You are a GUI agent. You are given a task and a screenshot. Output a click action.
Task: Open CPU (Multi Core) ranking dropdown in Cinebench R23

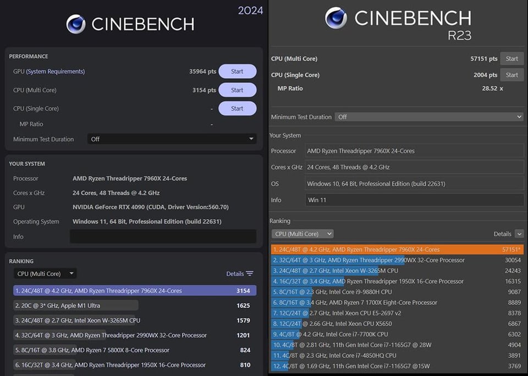[302, 234]
